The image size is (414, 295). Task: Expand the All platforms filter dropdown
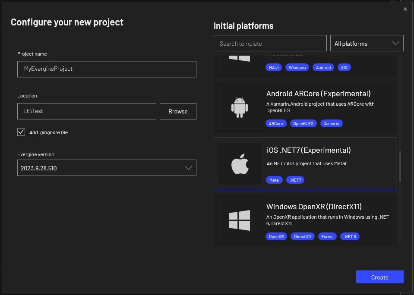pyautogui.click(x=367, y=44)
